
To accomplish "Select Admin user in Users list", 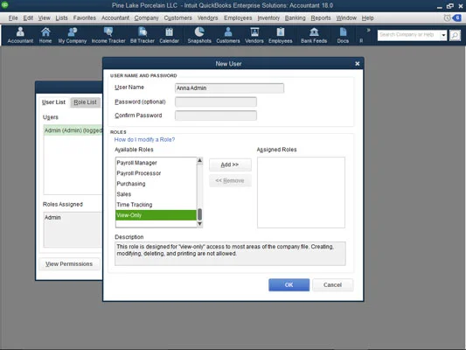I will pos(73,130).
